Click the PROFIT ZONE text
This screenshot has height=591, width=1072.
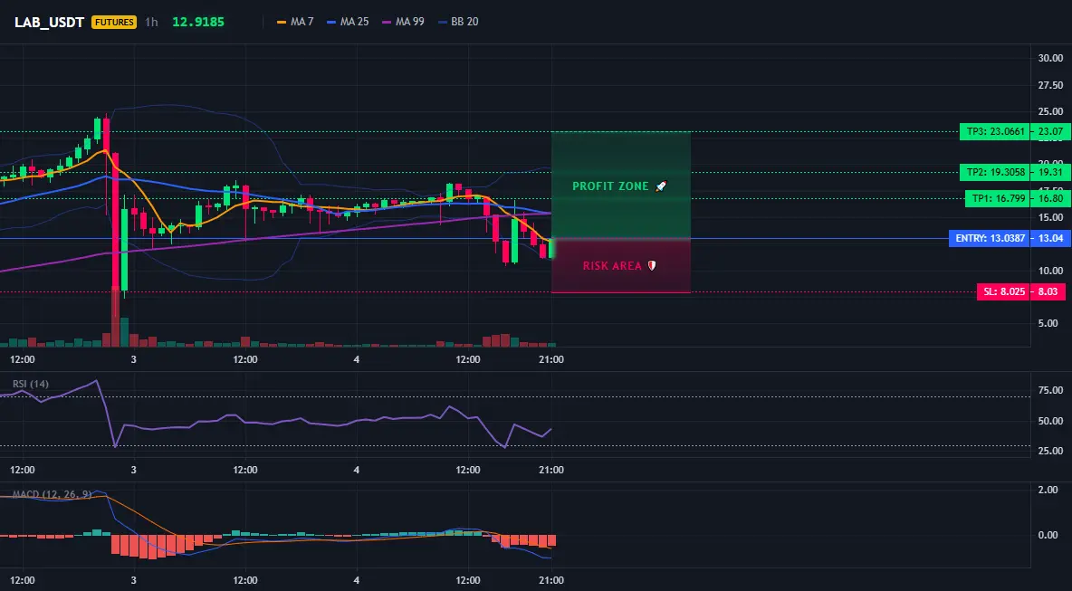point(610,186)
